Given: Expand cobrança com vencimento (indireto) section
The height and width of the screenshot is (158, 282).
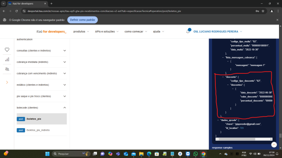Looking at the screenshot, I should (x=42, y=73).
